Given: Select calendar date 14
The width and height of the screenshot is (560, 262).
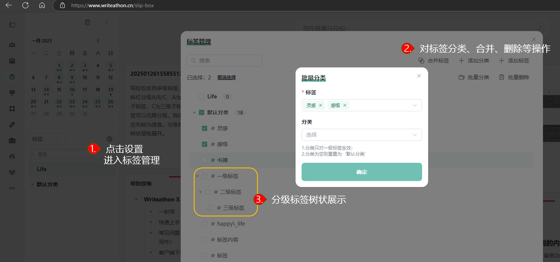Looking at the screenshot, I should (x=46, y=89).
